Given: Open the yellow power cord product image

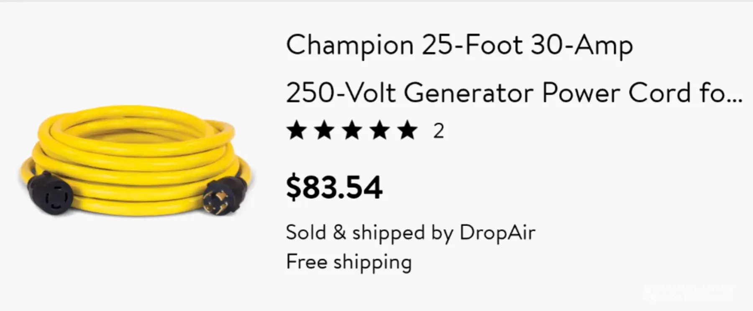Looking at the screenshot, I should point(136,161).
